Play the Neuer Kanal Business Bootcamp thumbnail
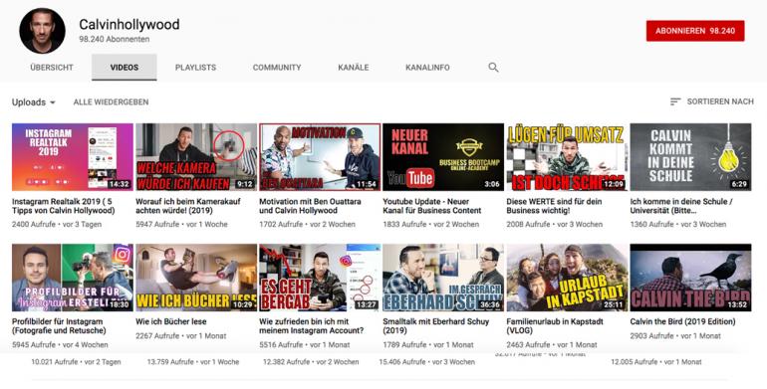767x389 pixels. click(x=443, y=157)
